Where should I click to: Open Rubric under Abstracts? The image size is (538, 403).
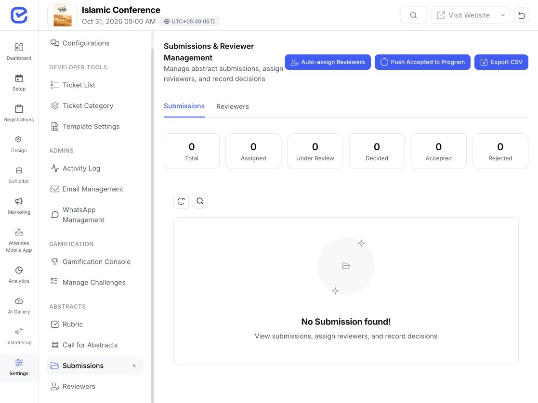click(x=95, y=324)
